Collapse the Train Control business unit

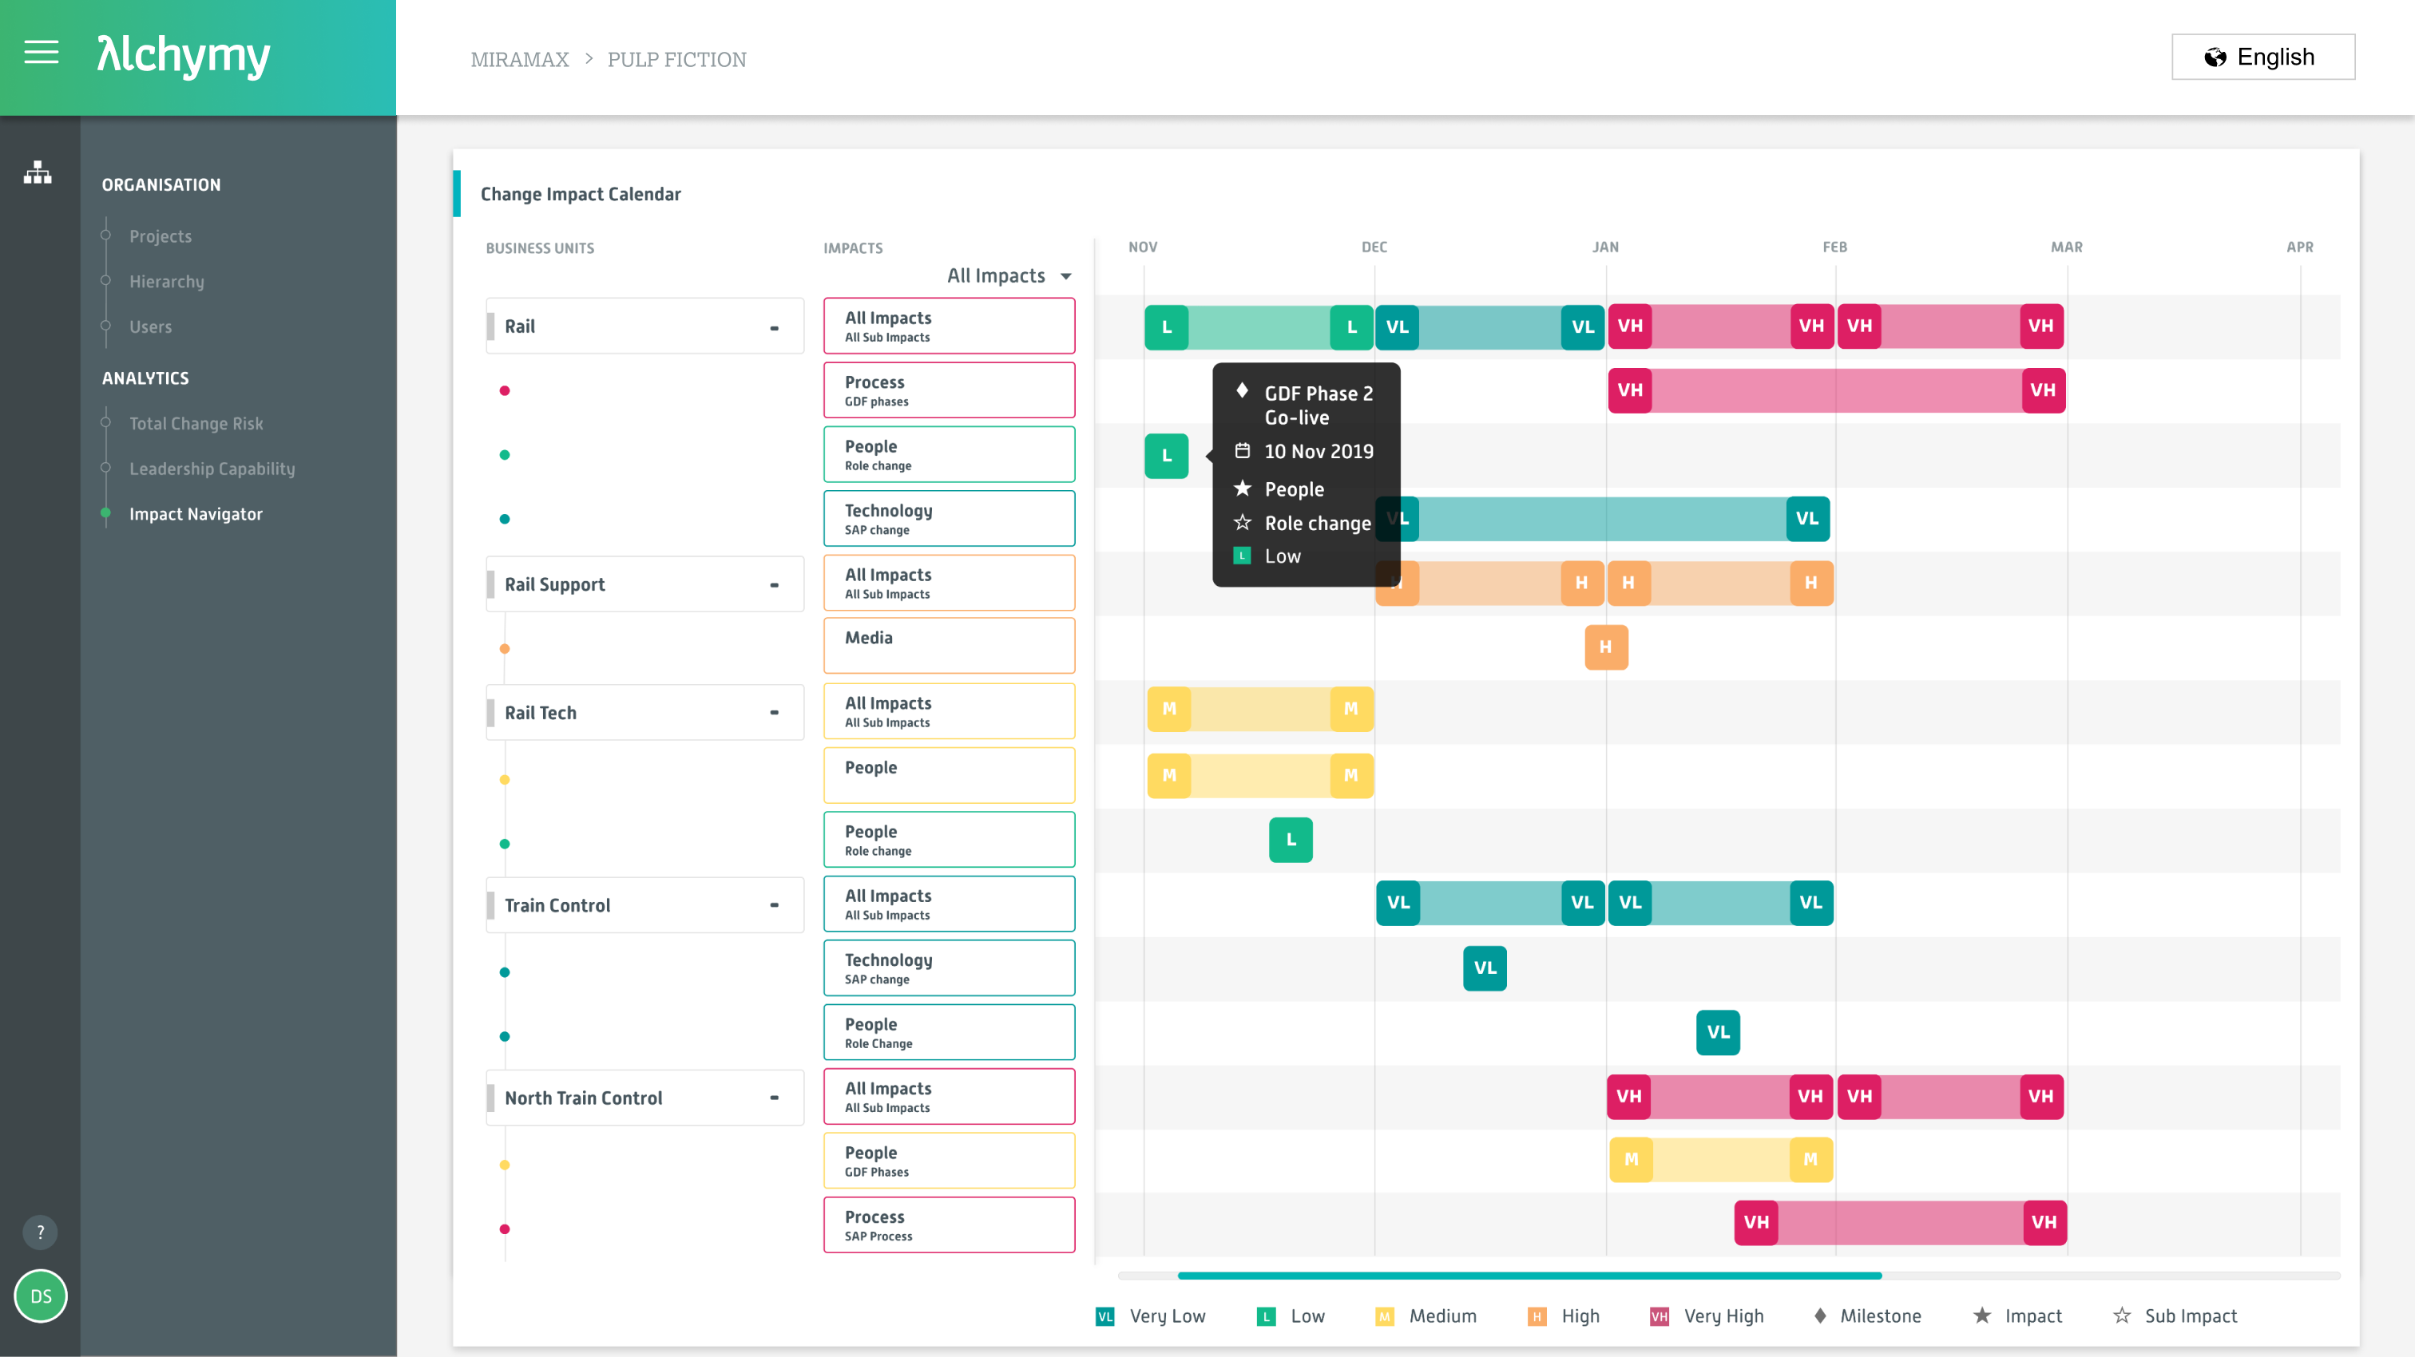coord(775,905)
